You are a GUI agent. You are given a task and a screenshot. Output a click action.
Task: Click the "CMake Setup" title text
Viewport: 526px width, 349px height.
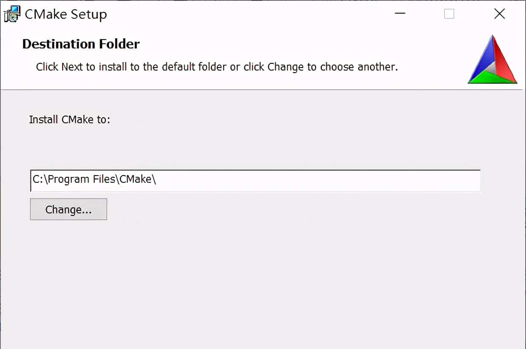pos(66,14)
